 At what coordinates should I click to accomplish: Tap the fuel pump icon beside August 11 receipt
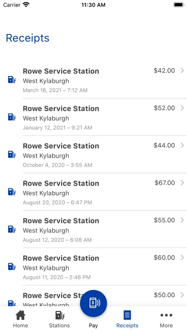point(11,267)
